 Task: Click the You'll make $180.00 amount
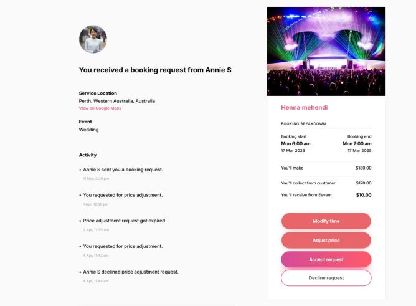364,168
